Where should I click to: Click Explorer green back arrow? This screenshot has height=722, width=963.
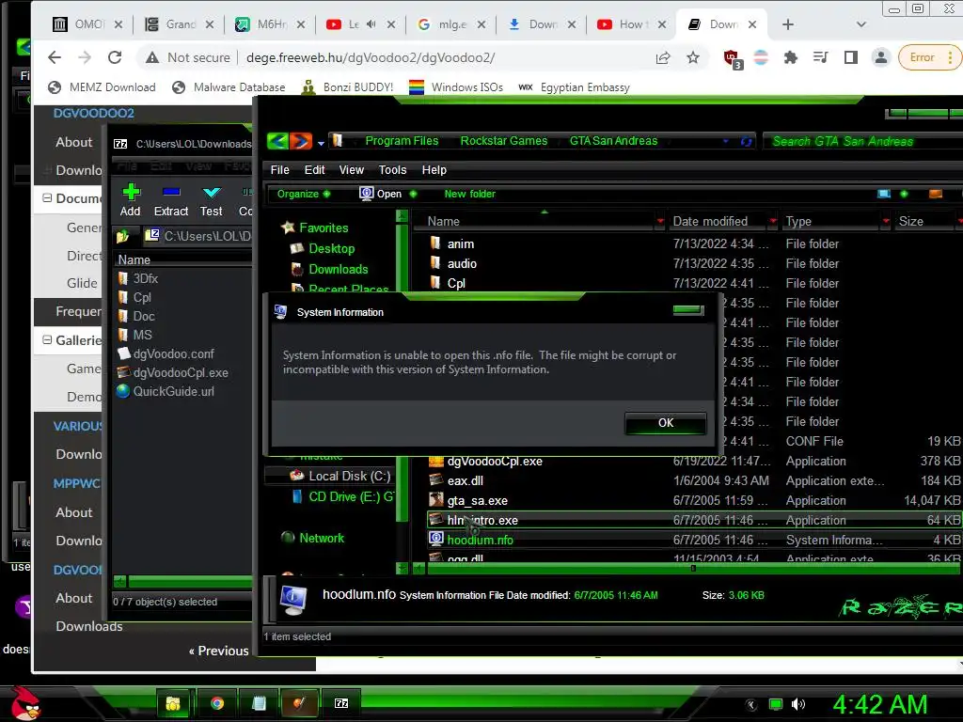pos(277,141)
